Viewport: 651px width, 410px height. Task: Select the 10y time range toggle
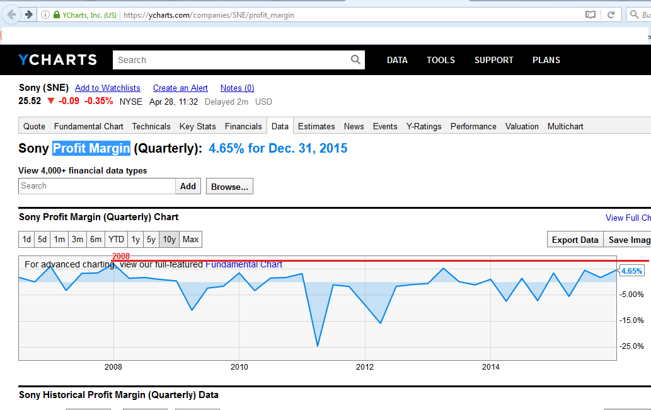[x=169, y=240]
